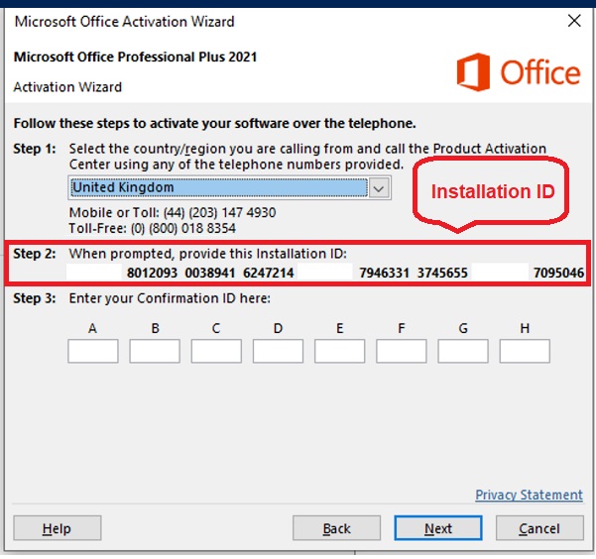Viewport: 596px width, 559px height.
Task: Click Installation ID group 7095046
Action: [x=558, y=273]
